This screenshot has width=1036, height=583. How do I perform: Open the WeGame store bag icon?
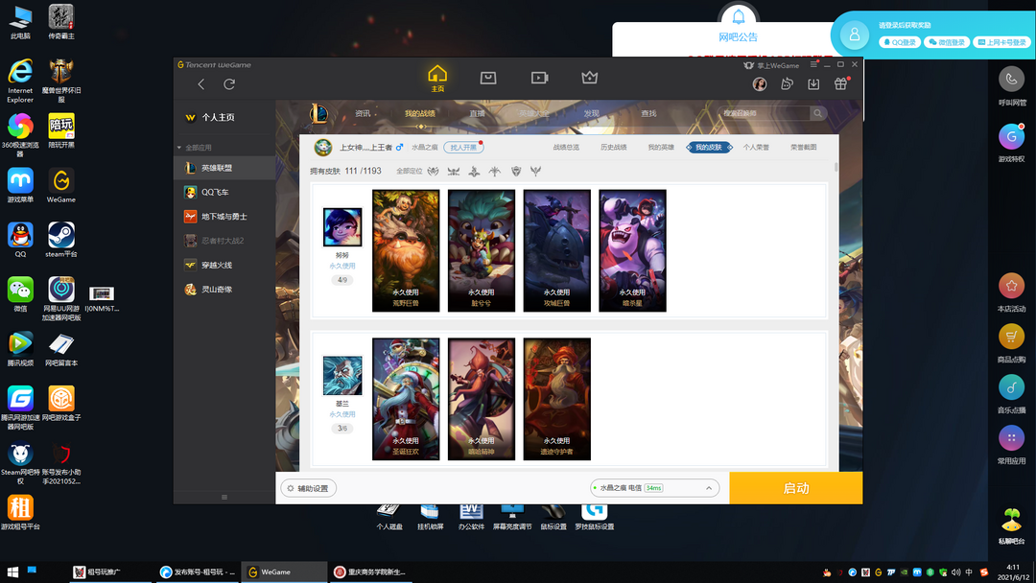(x=487, y=78)
